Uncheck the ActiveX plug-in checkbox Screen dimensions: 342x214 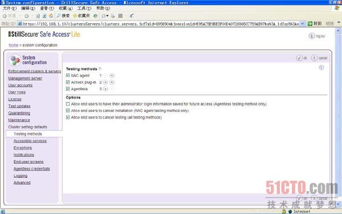click(x=68, y=82)
